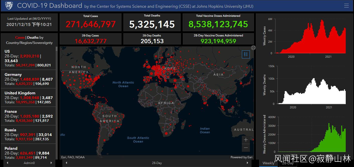Click the left arrow beside Admin0

tap(7, 163)
